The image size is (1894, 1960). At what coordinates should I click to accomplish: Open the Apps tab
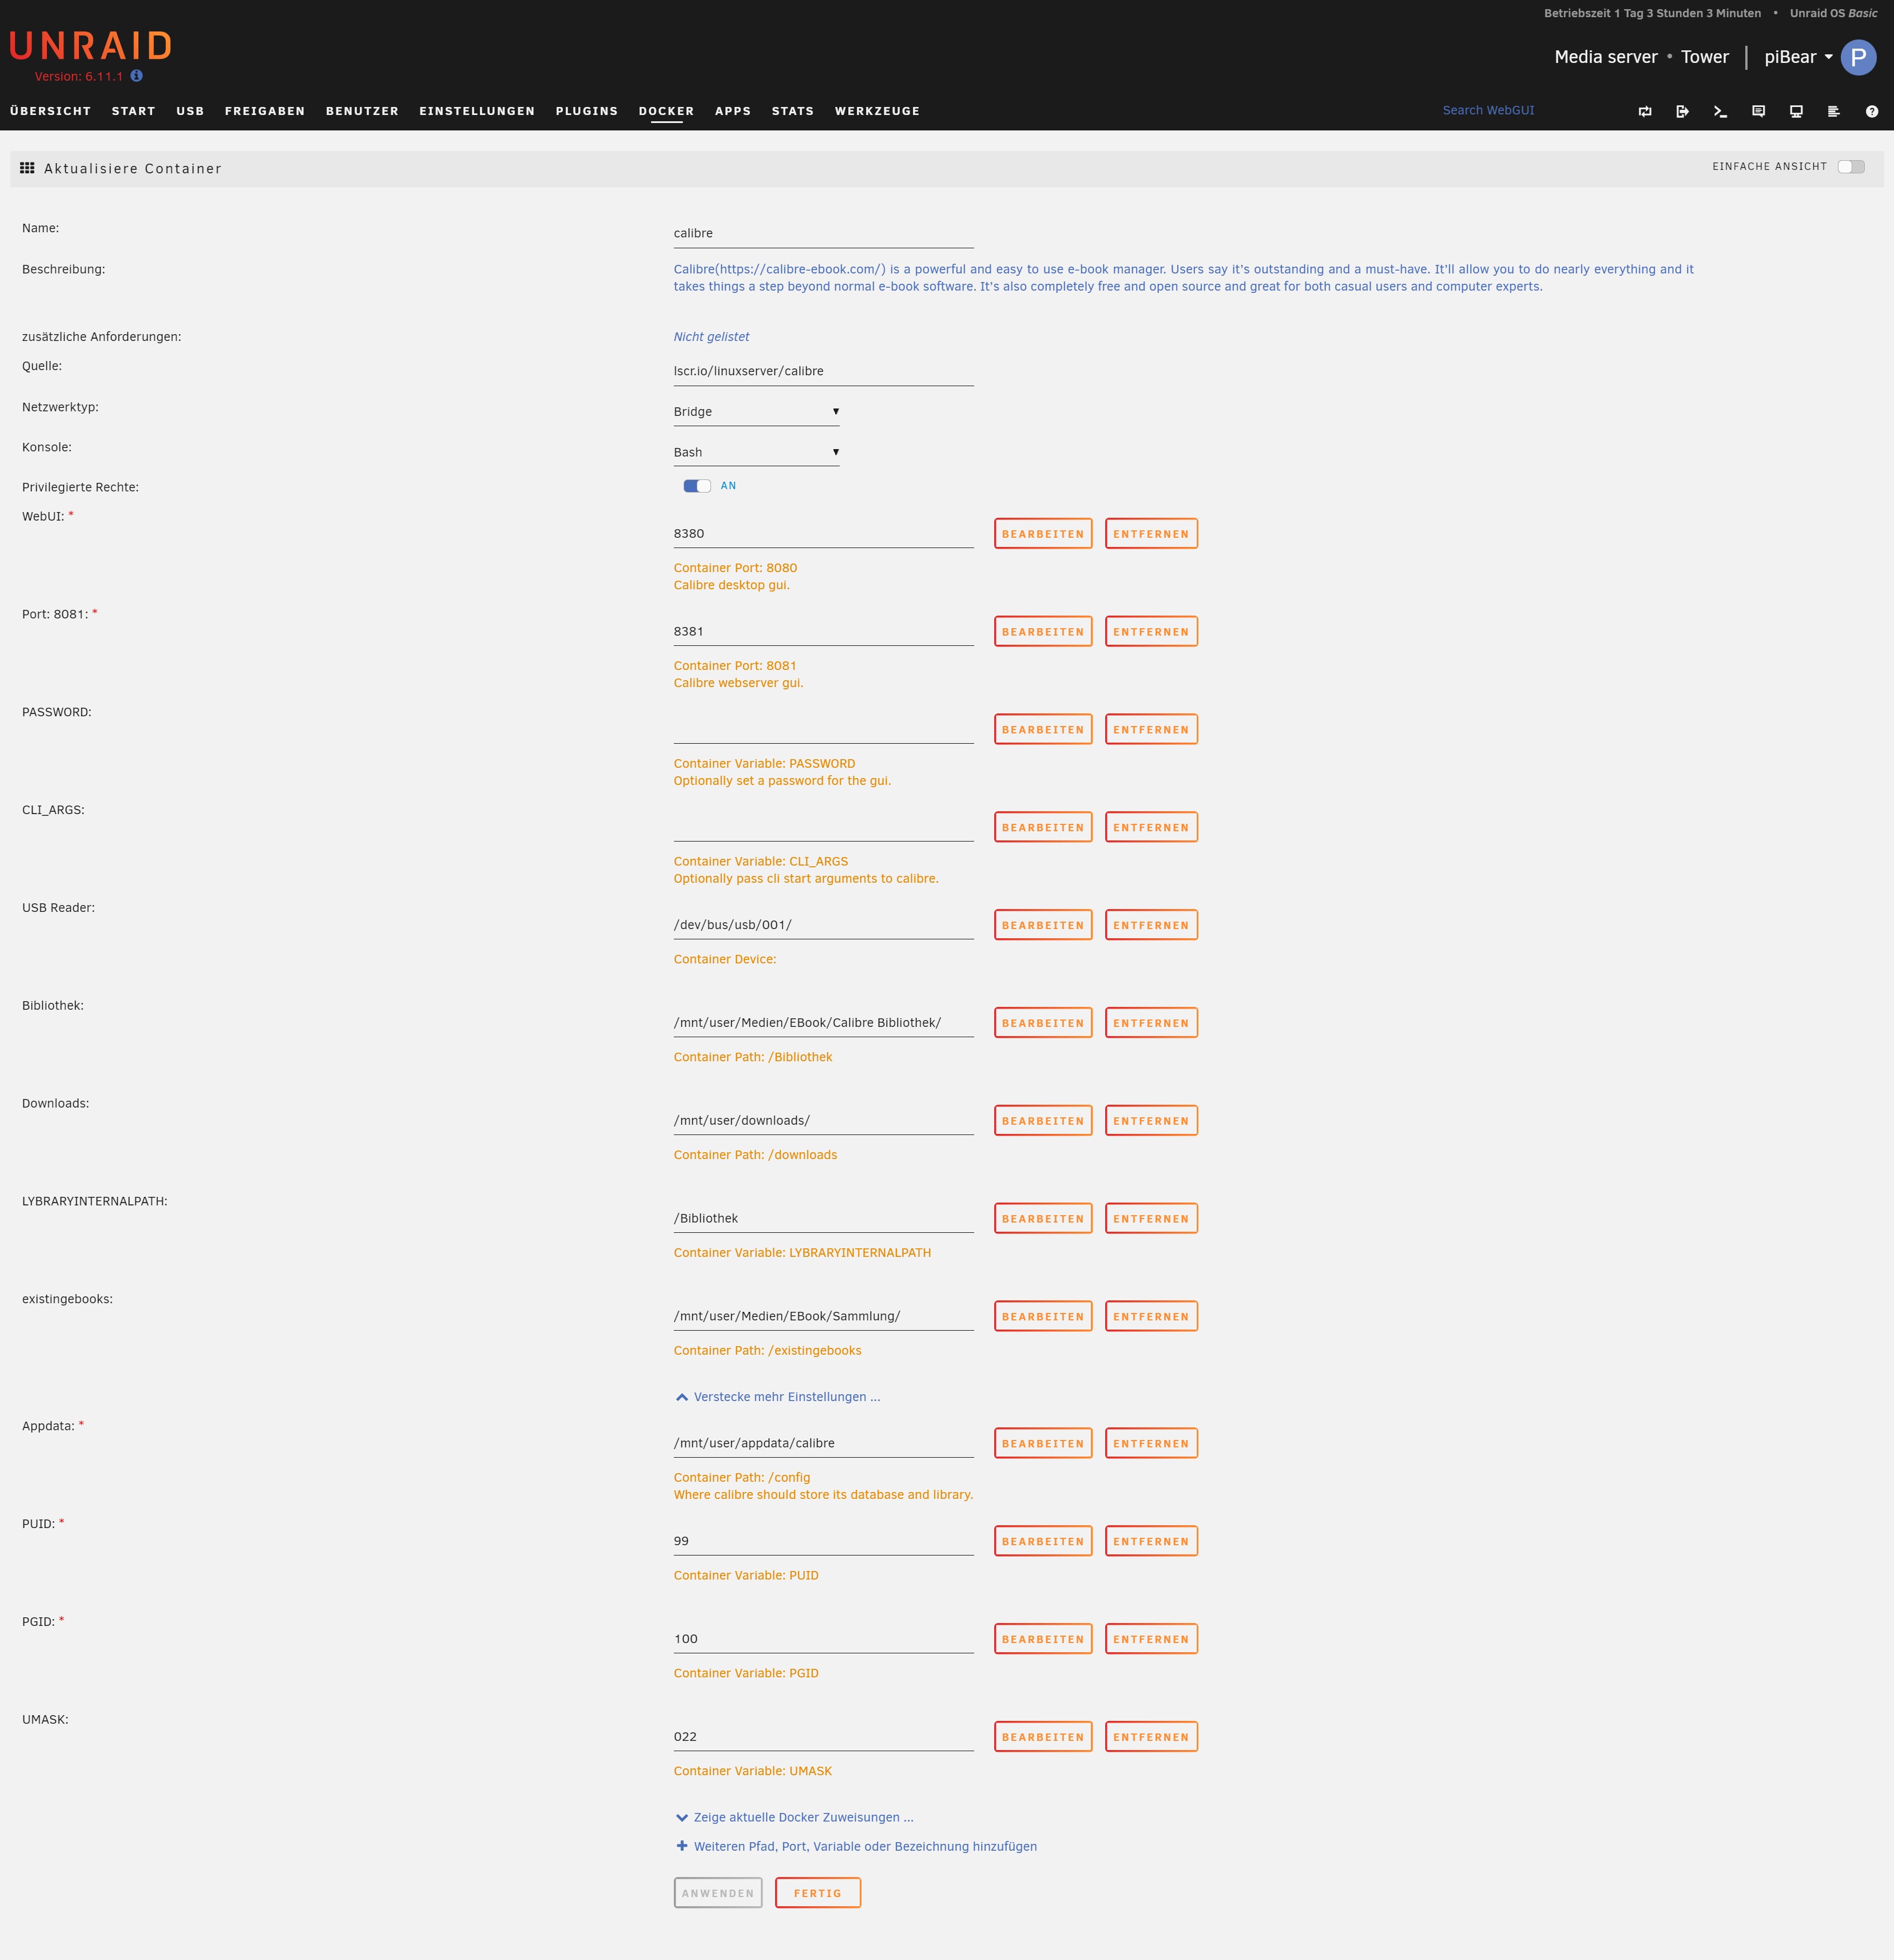[x=733, y=111]
